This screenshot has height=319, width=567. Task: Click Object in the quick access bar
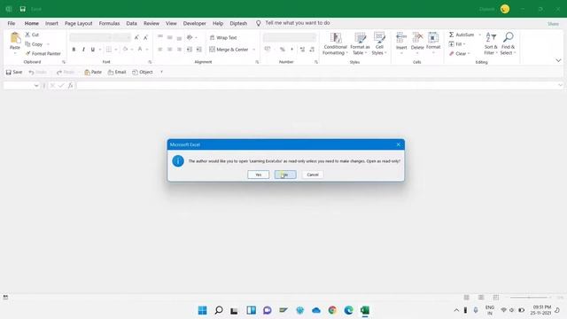[143, 72]
